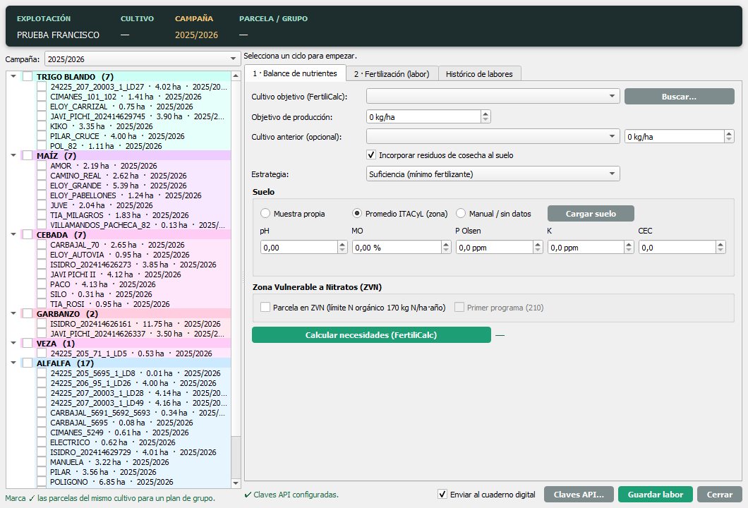Click the Buscar... button

680,97
